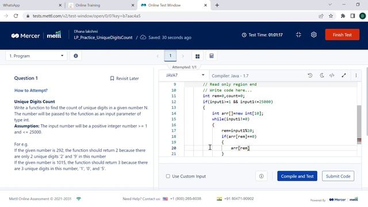368x207 pixels.
Task: Open the browser side panel icon
Action: [352, 16]
